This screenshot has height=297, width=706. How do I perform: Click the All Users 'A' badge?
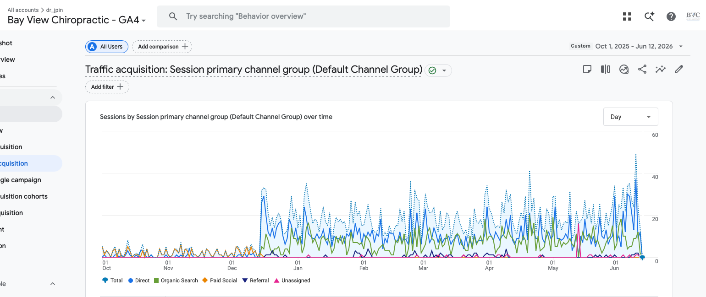(92, 46)
